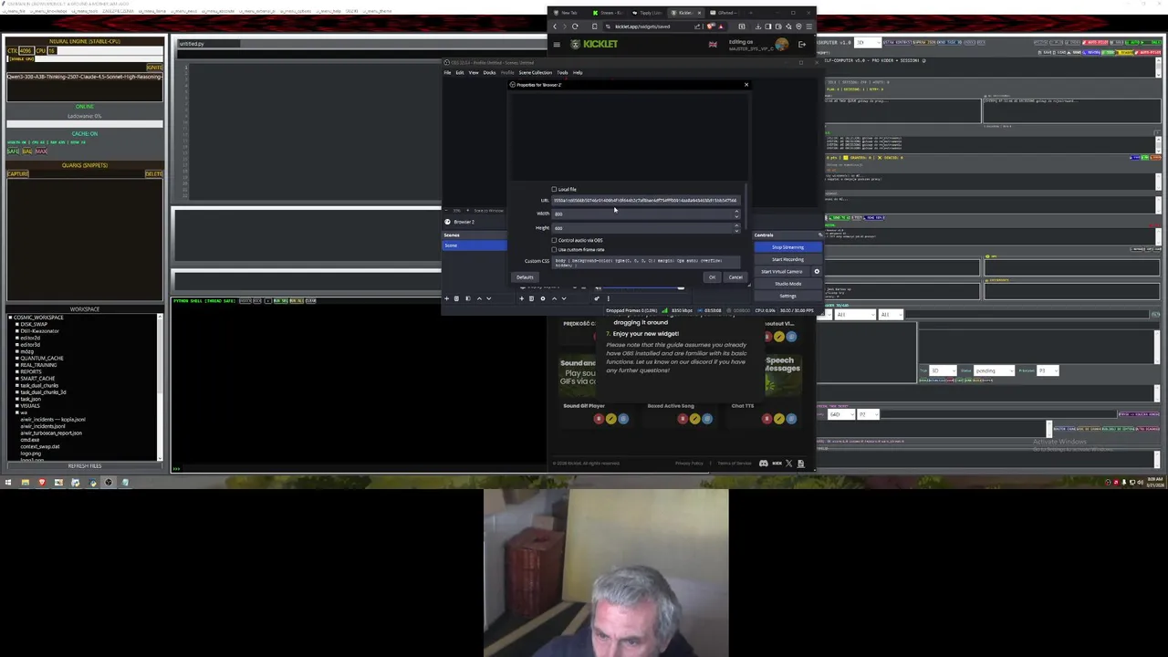The width and height of the screenshot is (1168, 657).
Task: Open Discord icon in Kicklet footer
Action: tap(764, 464)
